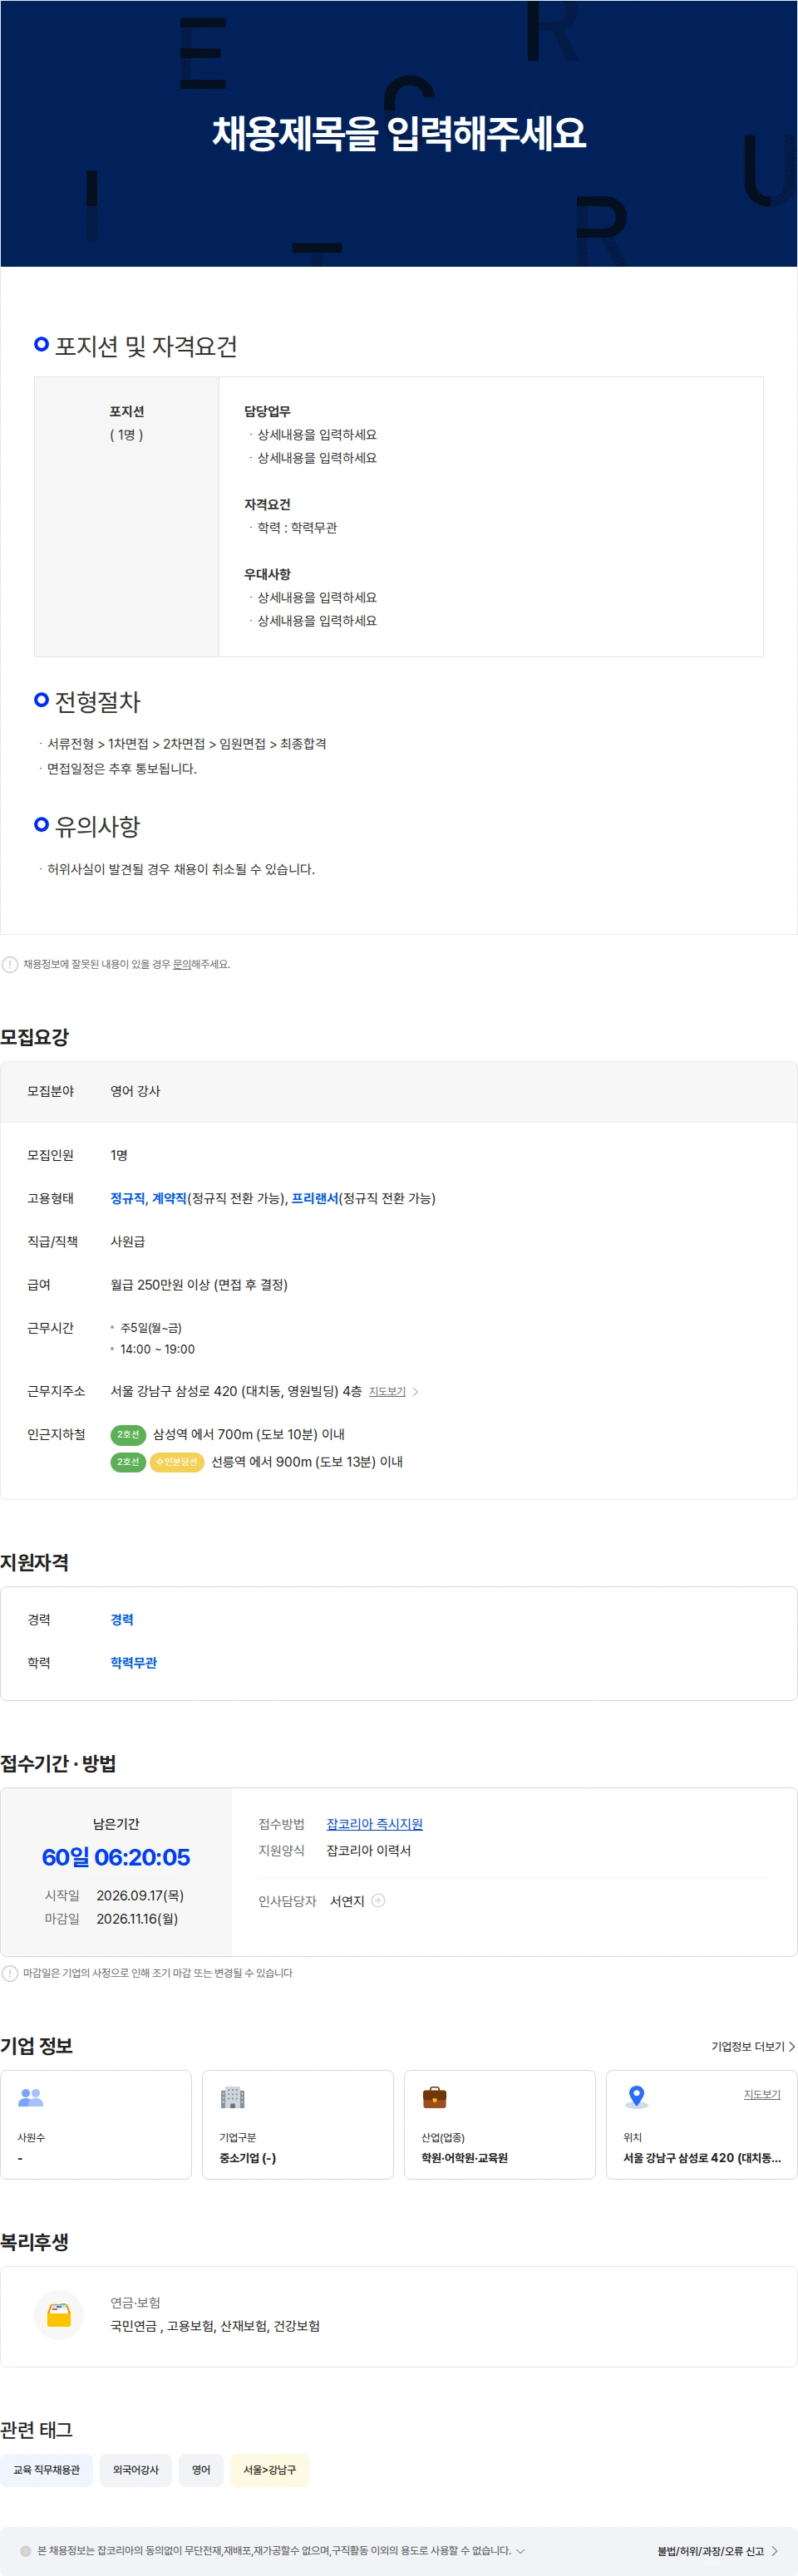Click the 2026.11.16(월) deadline date

(137, 1918)
